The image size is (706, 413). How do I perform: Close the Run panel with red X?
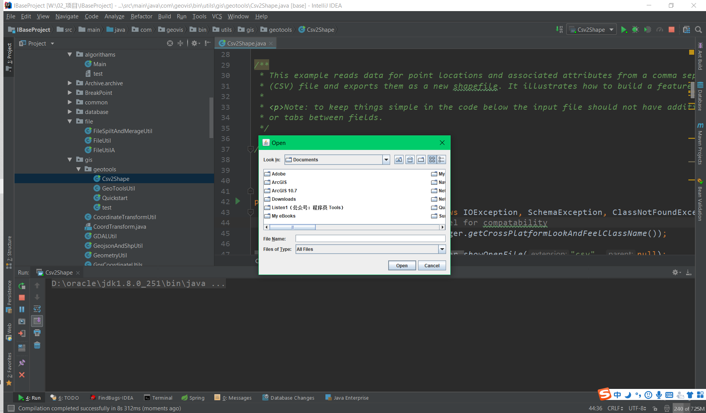pyautogui.click(x=22, y=375)
